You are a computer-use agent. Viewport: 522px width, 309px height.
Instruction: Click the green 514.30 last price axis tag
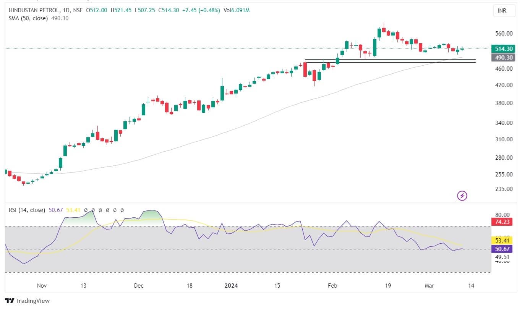[504, 49]
